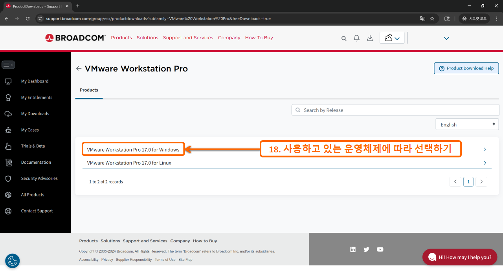The height and width of the screenshot is (271, 503).
Task: Click the Documentation pages icon
Action: pyautogui.click(x=8, y=162)
